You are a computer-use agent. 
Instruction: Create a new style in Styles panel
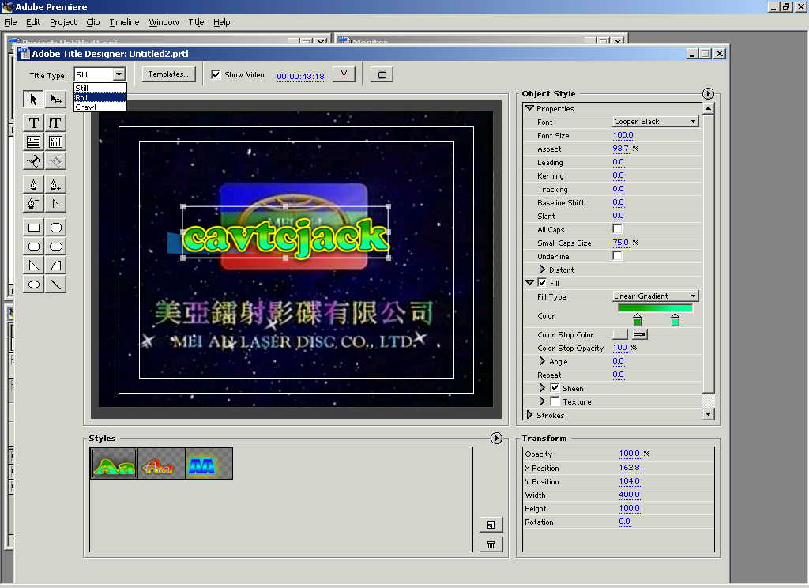(x=491, y=525)
